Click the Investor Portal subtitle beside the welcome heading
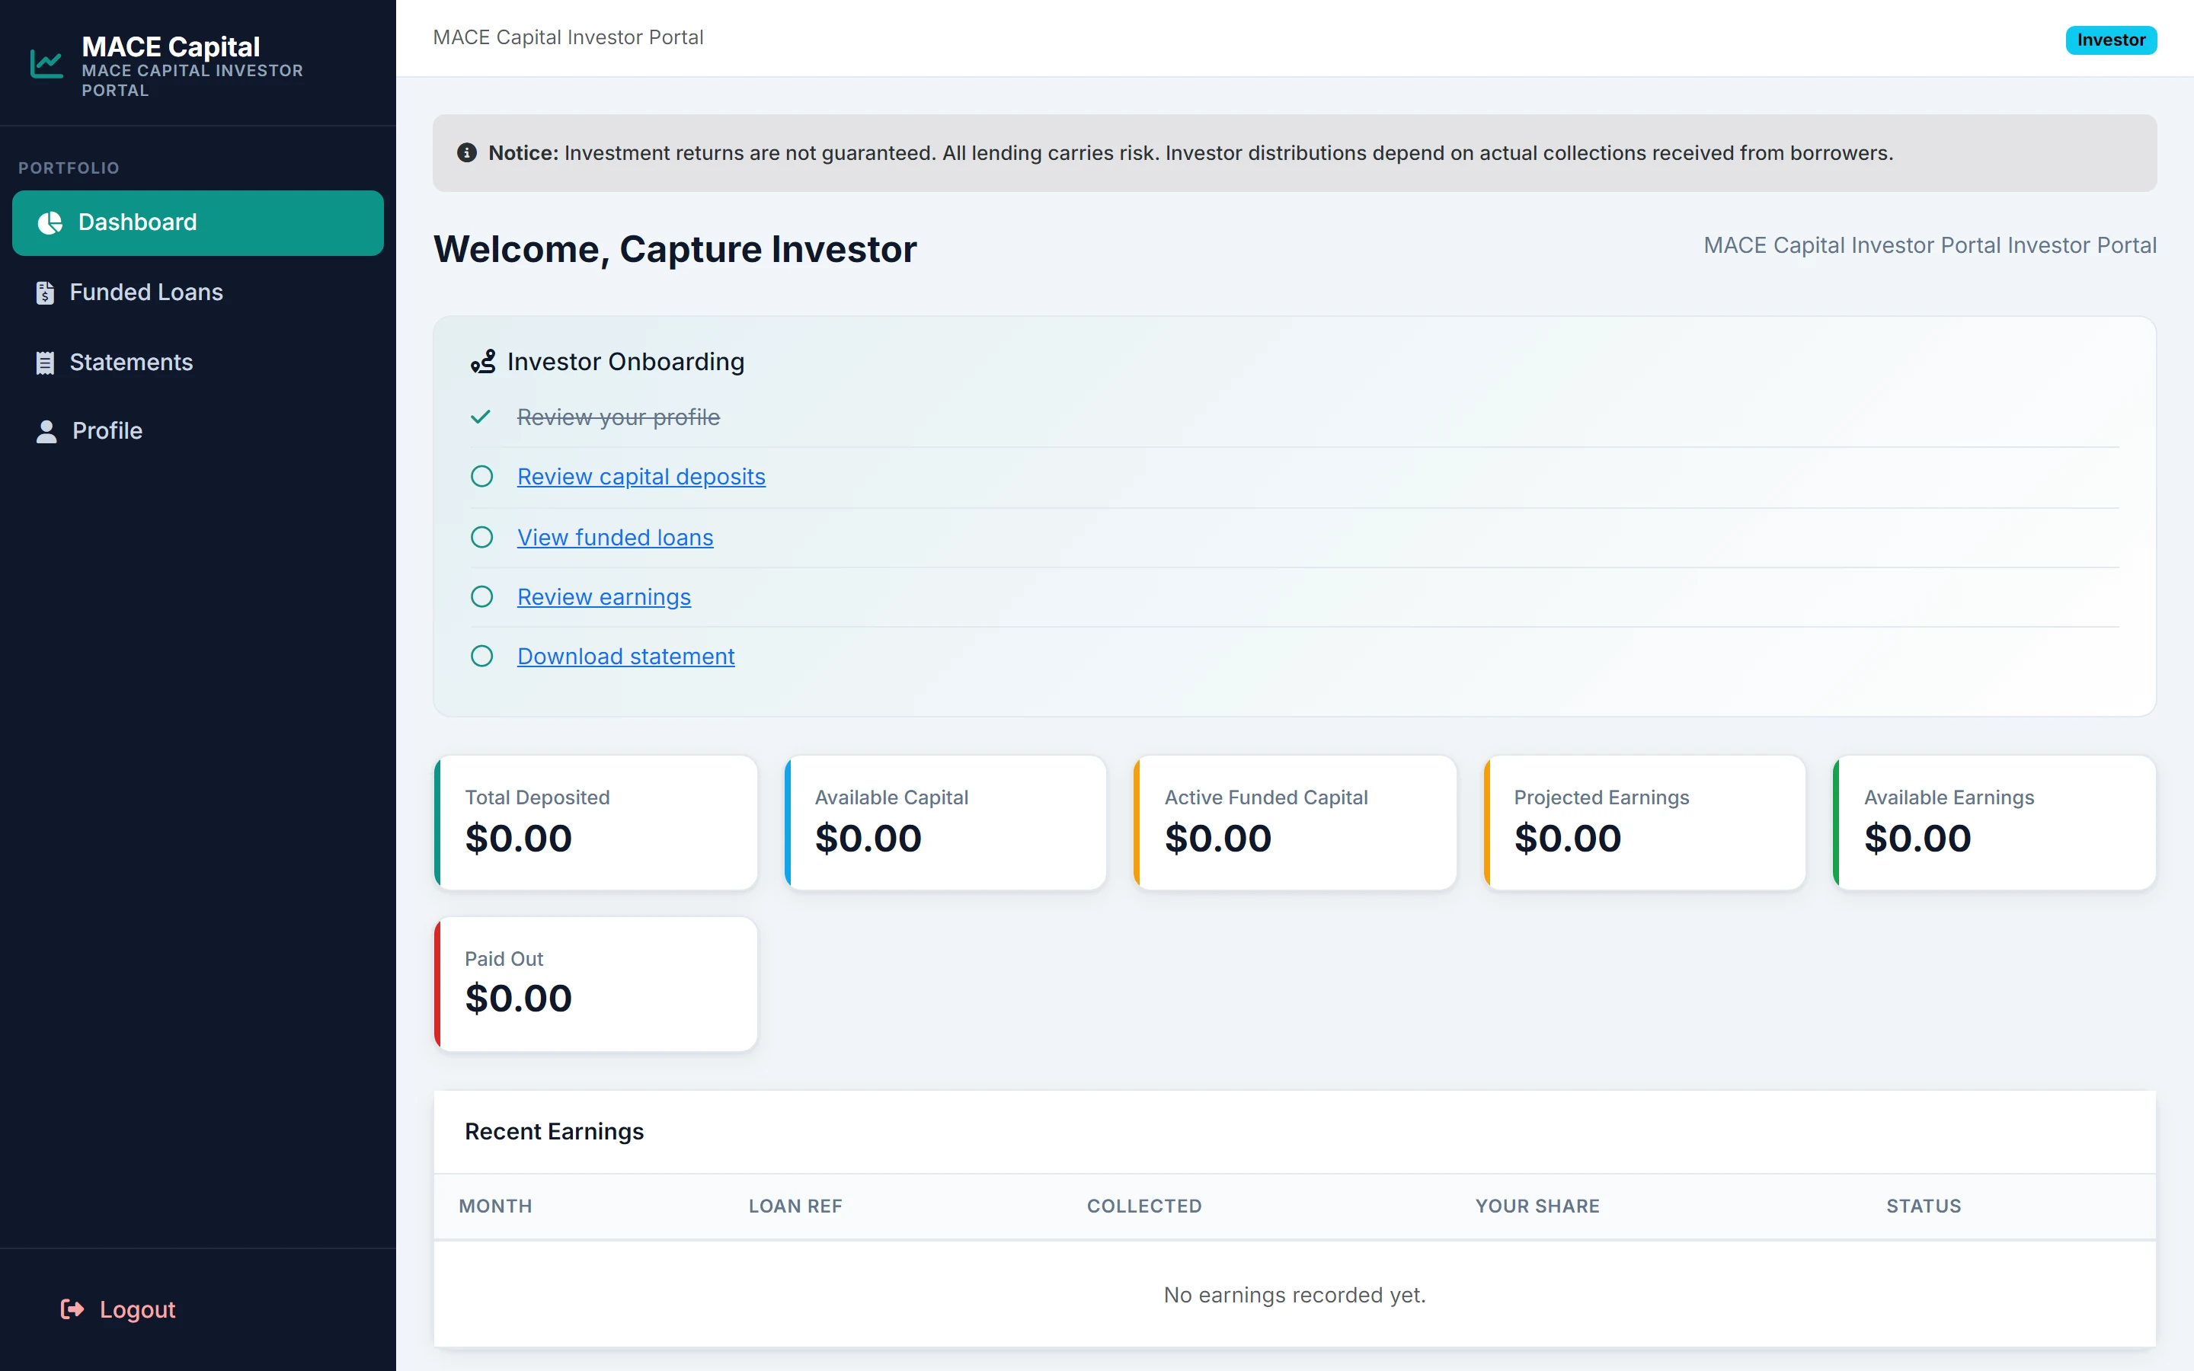The image size is (2194, 1371). point(1929,246)
